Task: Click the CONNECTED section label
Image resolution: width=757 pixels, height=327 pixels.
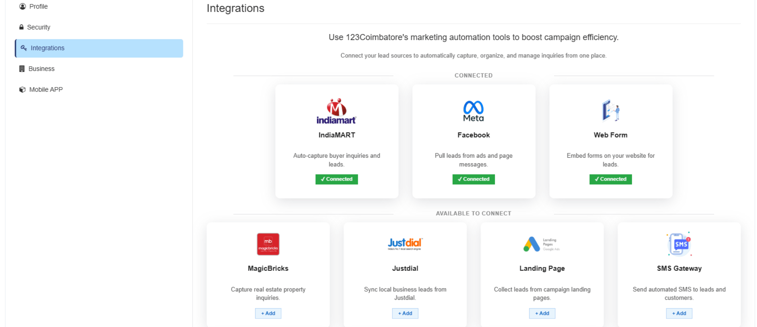Action: [473, 75]
